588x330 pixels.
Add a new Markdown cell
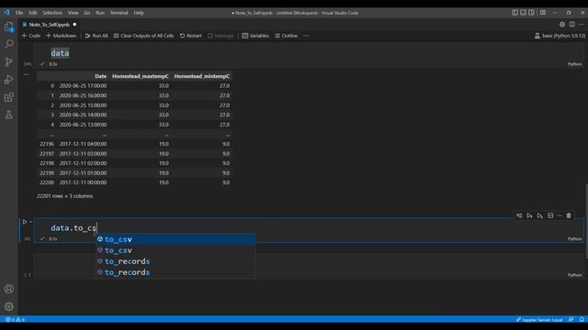pyautogui.click(x=62, y=36)
